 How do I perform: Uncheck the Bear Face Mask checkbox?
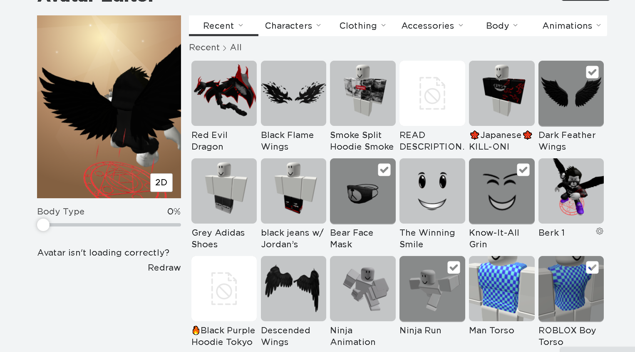384,170
